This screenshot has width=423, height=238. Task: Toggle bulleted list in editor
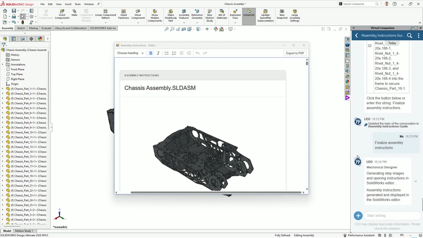click(167, 53)
